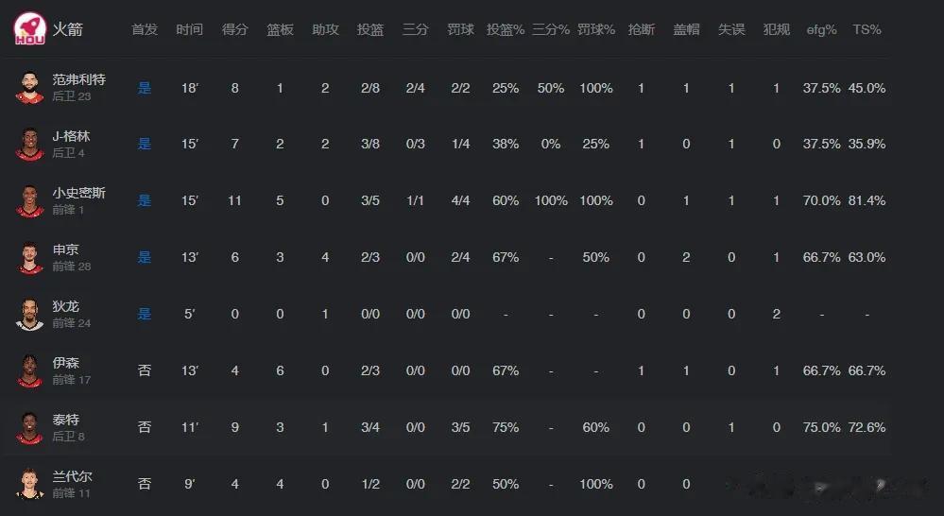Image resolution: width=944 pixels, height=516 pixels.
Task: Sort by 助攻 column header
Action: (325, 29)
